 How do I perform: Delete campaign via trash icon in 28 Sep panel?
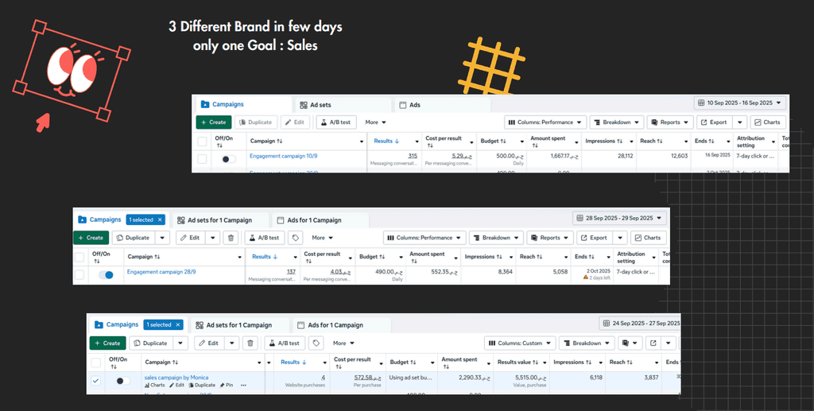tap(231, 238)
